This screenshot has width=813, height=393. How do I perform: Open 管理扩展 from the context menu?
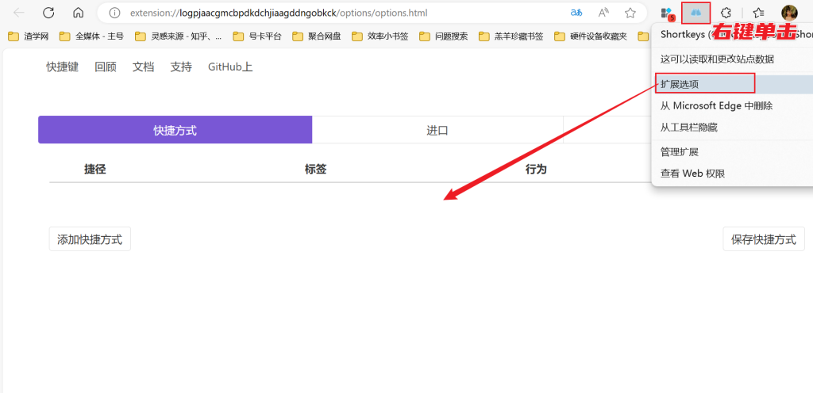pos(679,151)
